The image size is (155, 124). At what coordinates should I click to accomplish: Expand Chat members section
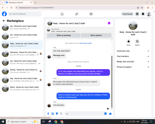(x=133, y=56)
